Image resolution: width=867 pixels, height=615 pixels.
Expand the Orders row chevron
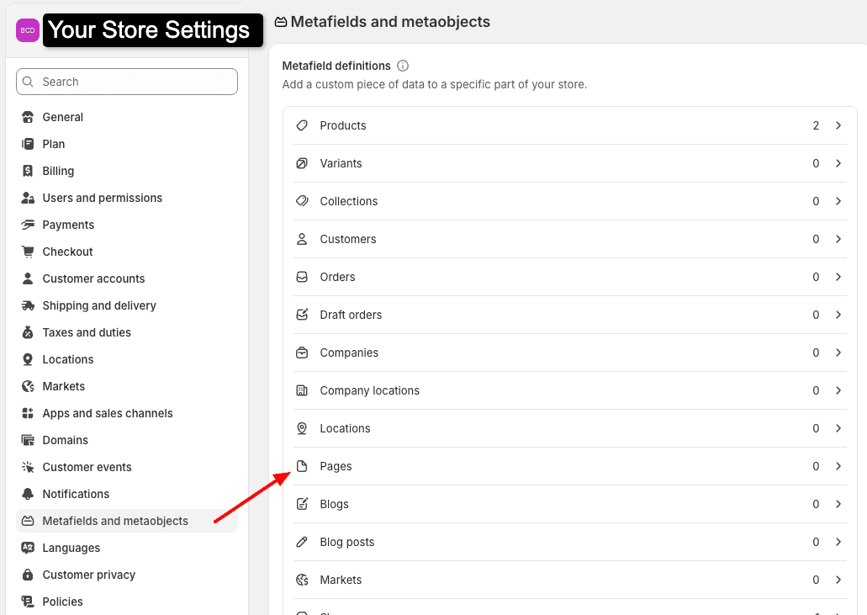coord(838,277)
